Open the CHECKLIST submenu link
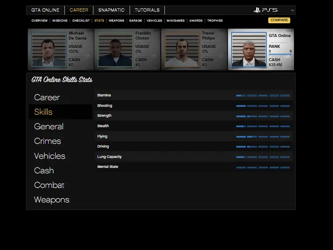 point(81,21)
